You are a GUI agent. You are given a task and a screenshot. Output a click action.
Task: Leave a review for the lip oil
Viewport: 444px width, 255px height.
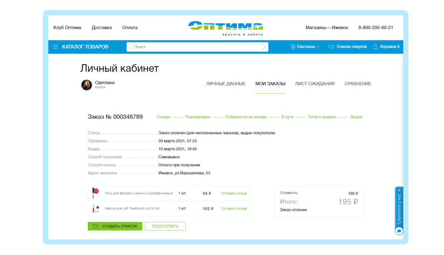click(234, 208)
